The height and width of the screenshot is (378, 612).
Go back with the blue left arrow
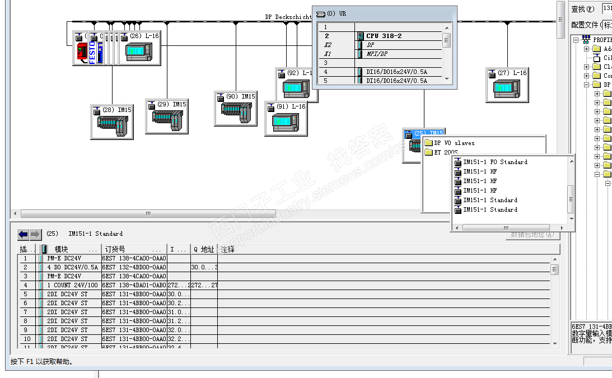(23, 234)
